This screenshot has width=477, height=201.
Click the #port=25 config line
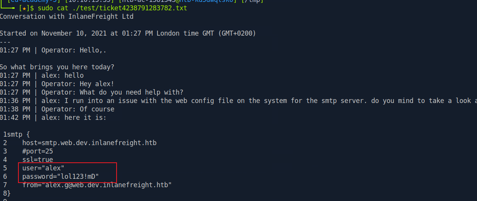(38, 151)
